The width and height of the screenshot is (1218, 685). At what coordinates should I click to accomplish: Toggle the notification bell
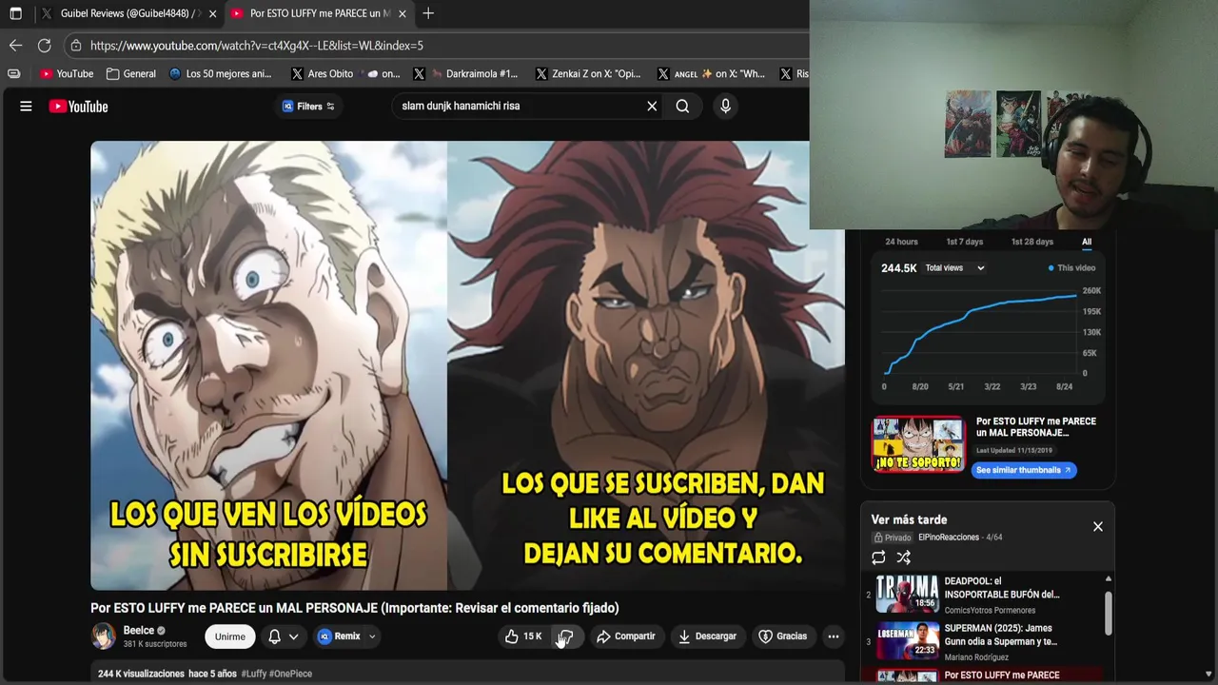click(x=274, y=636)
